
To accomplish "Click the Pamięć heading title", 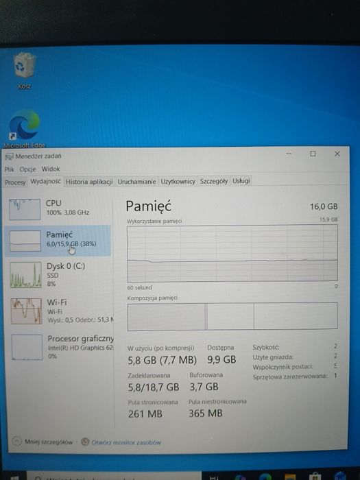I will click(x=149, y=206).
